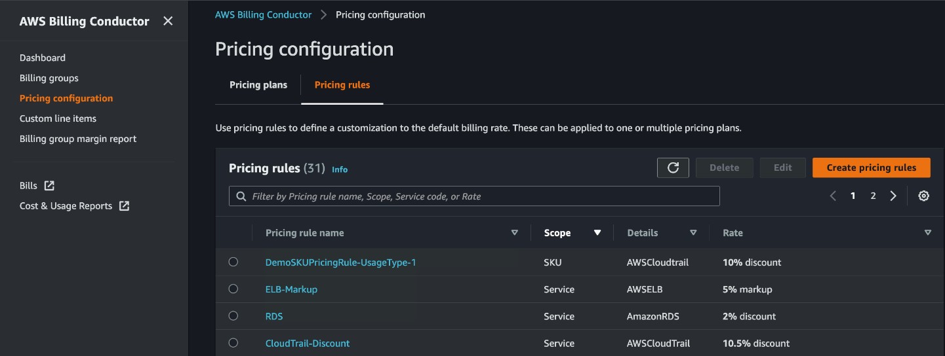Select radio button for CloudTrail-Discount row
Viewport: 945px width, 356px height.
pos(233,342)
